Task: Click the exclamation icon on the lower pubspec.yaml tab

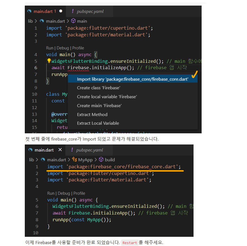Action: (72, 149)
